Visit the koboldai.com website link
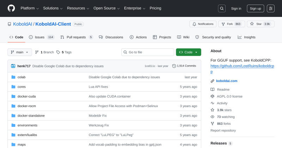This screenshot has width=282, height=148. pos(227,81)
